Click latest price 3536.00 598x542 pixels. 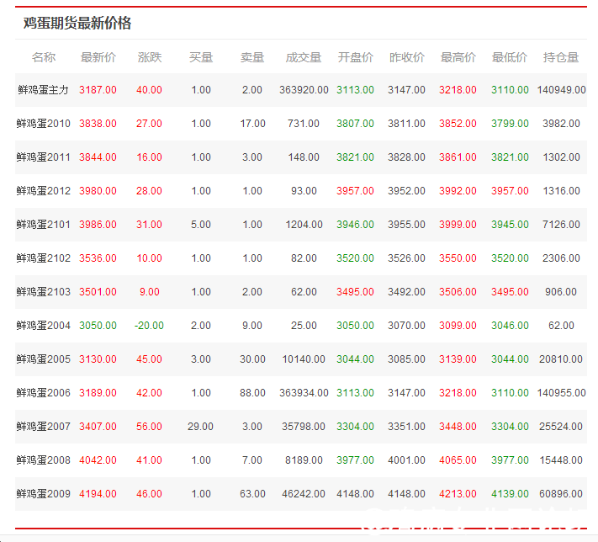point(98,258)
